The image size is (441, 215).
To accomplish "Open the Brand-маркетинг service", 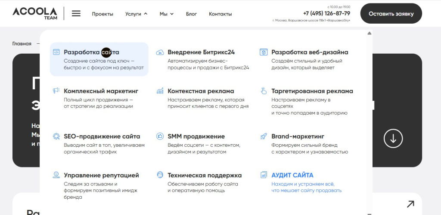I will (298, 136).
